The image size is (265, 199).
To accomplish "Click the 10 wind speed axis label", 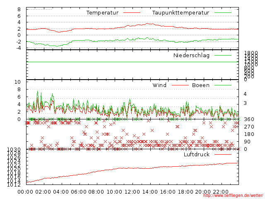I will (x=17, y=82).
